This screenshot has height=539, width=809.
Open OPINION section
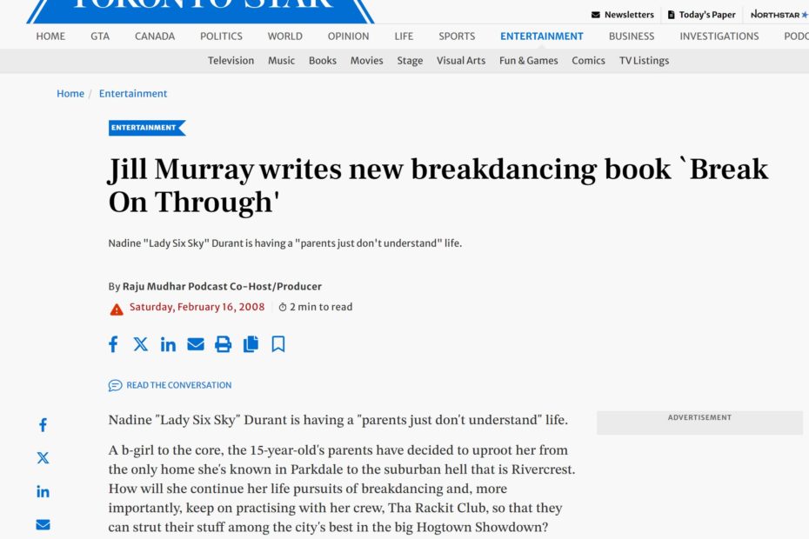point(348,37)
